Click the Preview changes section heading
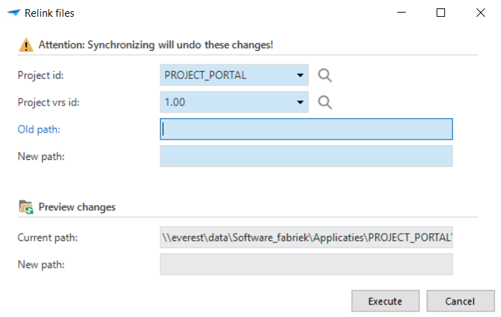501x317 pixels. (x=77, y=207)
